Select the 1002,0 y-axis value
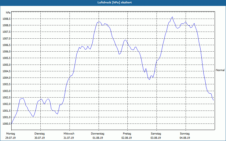 6,104
